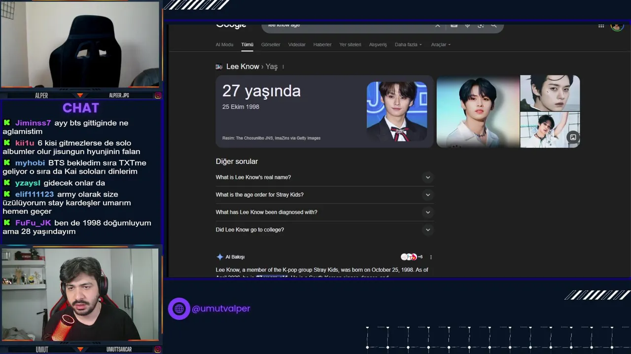Switch to the Videolar tab
This screenshot has width=631, height=354.
[297, 45]
